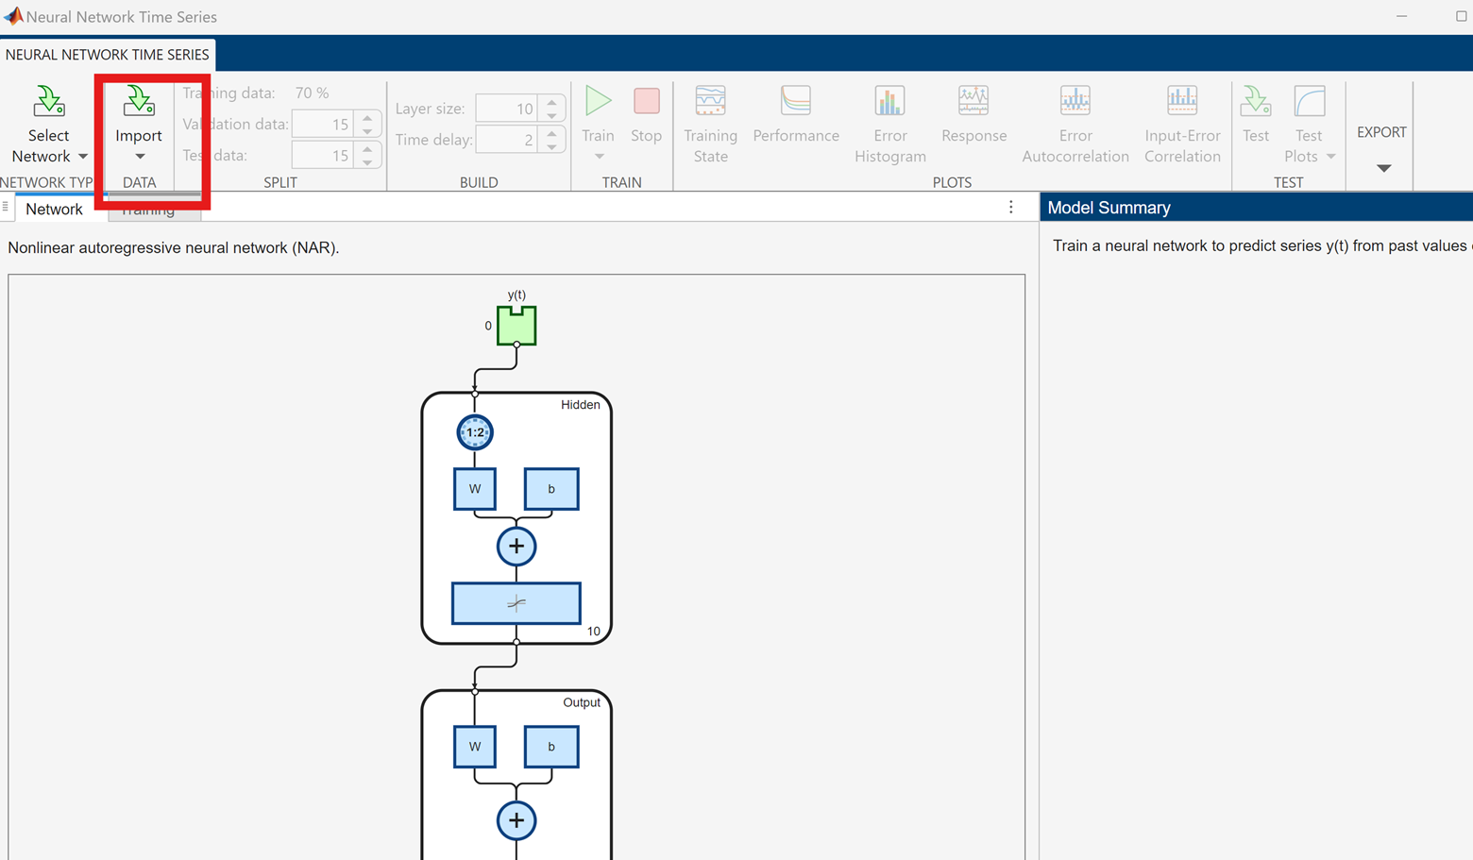Click the Stop training icon
The width and height of the screenshot is (1473, 860).
click(647, 102)
